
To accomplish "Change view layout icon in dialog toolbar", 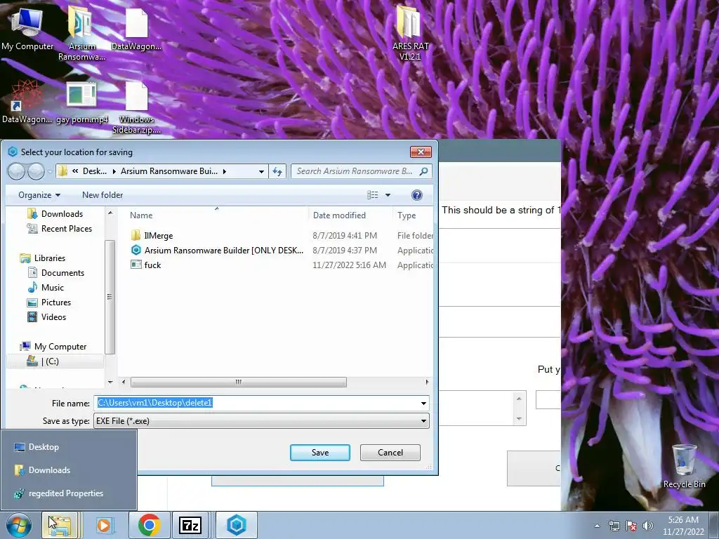I will click(373, 195).
